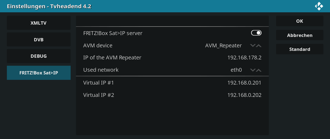Screen dimensions: 330x139
Task: Click the AVM_Repeater device value
Action: coord(223,46)
